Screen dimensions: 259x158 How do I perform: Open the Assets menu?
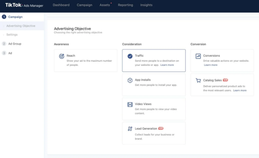pos(104,5)
